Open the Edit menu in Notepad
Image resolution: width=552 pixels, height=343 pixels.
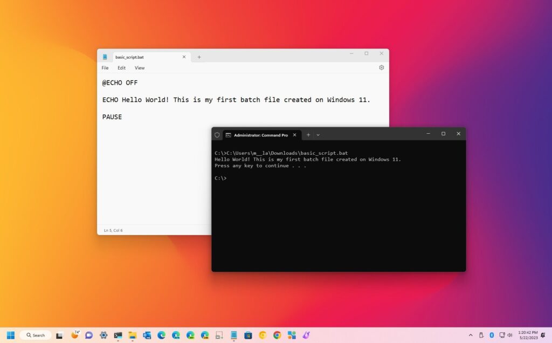(x=121, y=68)
